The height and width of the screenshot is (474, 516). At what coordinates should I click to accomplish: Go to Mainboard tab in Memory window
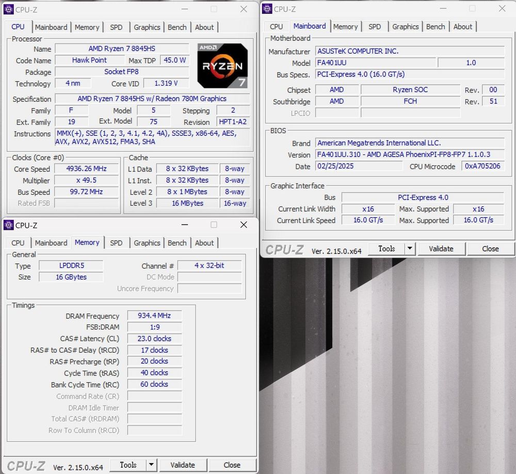(51, 243)
